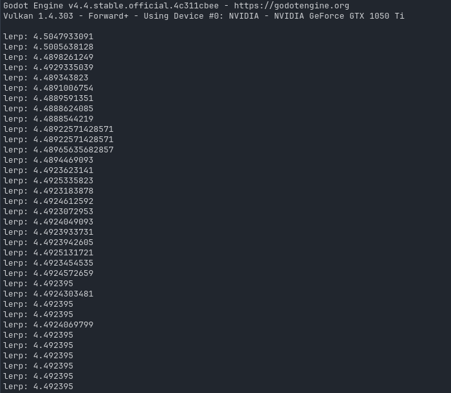Select the lerp: 4.4924303481 line

(x=48, y=294)
